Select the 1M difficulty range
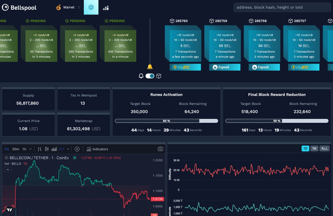The width and height of the screenshot is (333, 216). point(314,148)
